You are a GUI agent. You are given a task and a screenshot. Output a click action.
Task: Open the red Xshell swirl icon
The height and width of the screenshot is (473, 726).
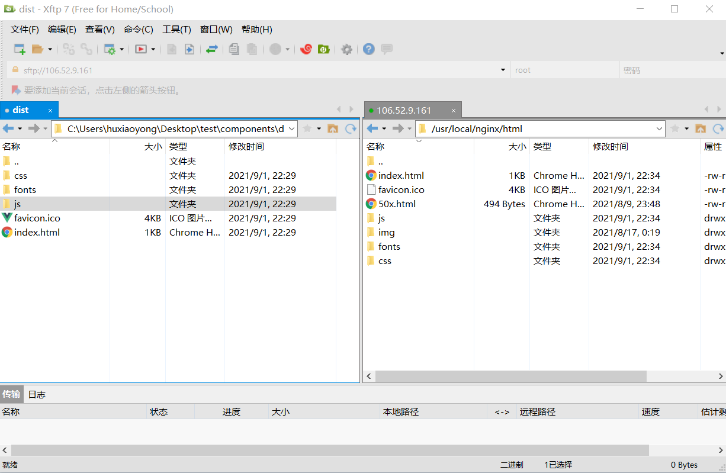tap(306, 49)
